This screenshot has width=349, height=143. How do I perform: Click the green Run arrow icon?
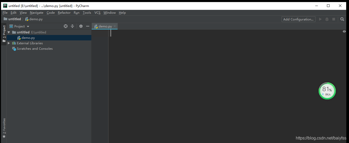320,19
